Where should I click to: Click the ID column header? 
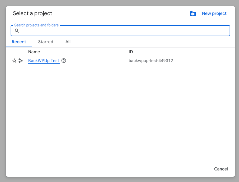131,52
